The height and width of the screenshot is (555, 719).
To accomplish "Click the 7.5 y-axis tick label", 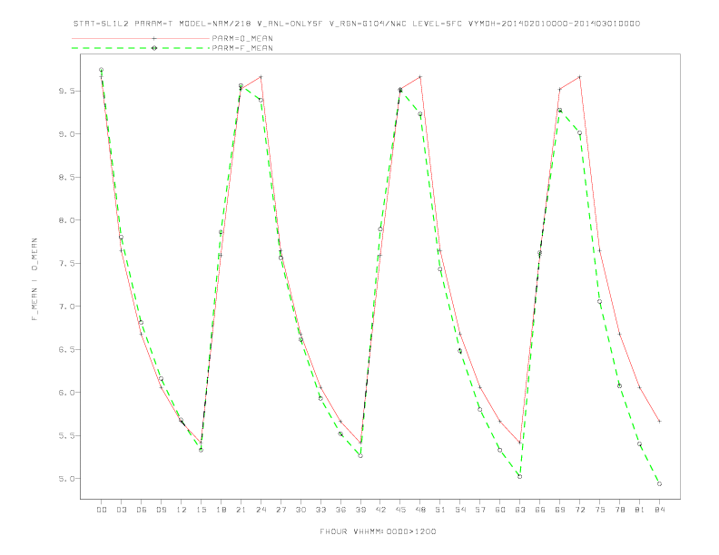I will (66, 263).
